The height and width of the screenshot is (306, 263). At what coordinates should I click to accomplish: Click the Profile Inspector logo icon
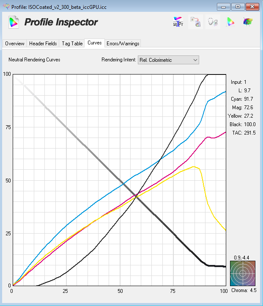14,22
